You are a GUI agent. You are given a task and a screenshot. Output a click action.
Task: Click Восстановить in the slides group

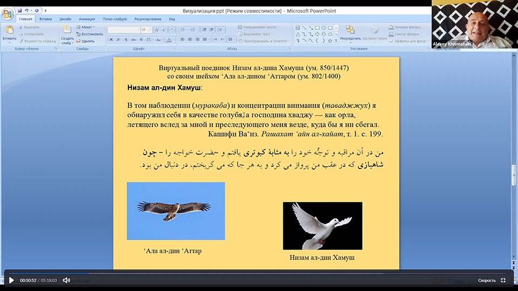pyautogui.click(x=90, y=34)
